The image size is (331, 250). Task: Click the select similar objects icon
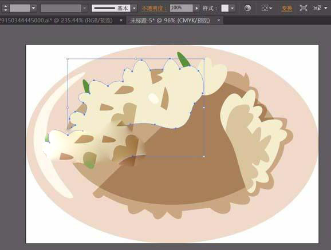(x=320, y=8)
